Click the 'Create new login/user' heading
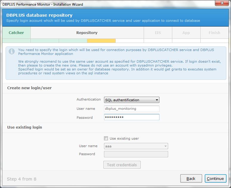Image resolution: width=231 pixels, height=188 pixels. tap(29, 88)
